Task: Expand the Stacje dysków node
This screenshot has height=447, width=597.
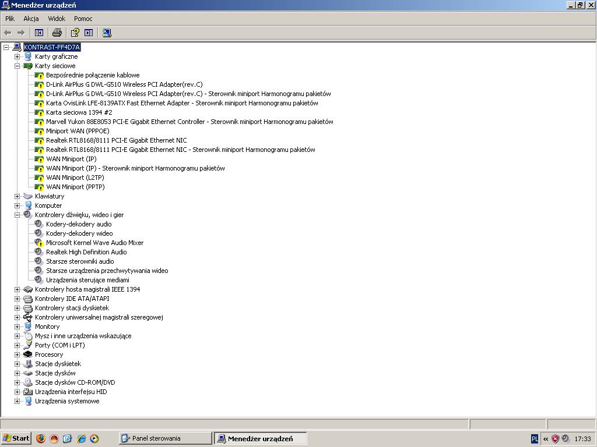Action: [17, 373]
